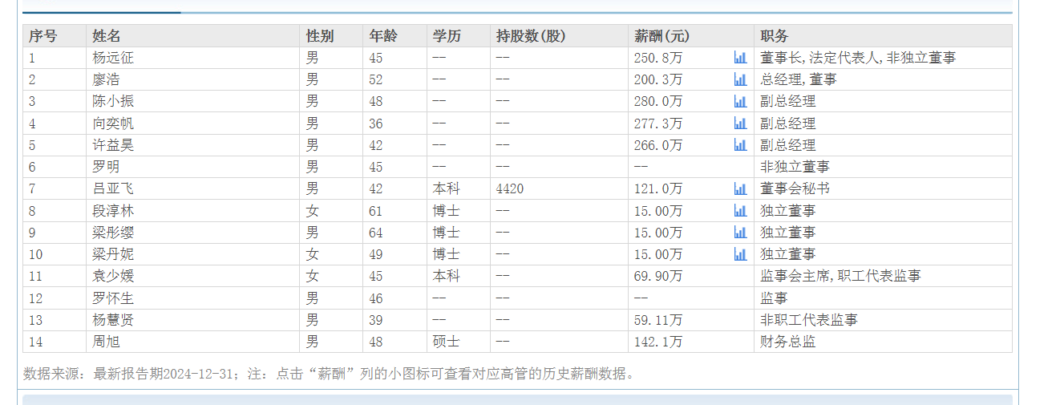Click position 非职工代表监事

point(809,320)
